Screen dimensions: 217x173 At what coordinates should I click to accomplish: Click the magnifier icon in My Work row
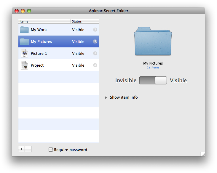[95, 30]
